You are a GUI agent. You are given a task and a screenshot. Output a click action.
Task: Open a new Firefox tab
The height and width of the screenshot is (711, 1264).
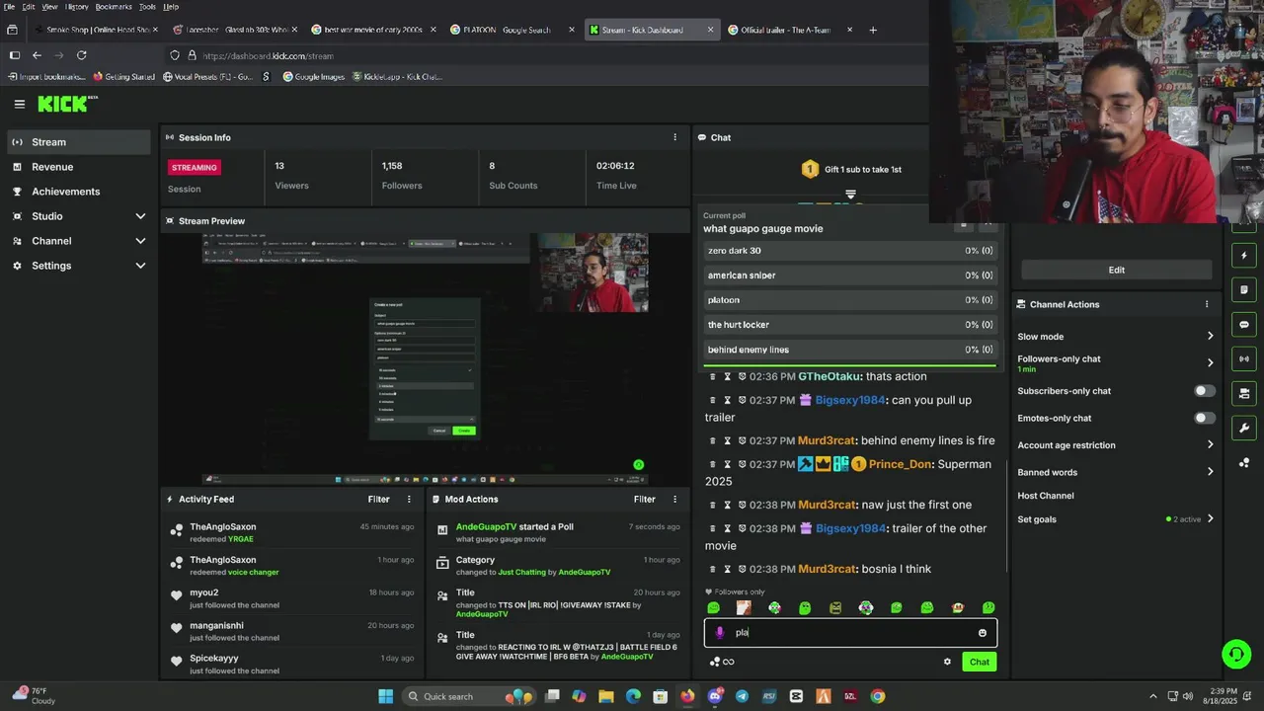(873, 30)
